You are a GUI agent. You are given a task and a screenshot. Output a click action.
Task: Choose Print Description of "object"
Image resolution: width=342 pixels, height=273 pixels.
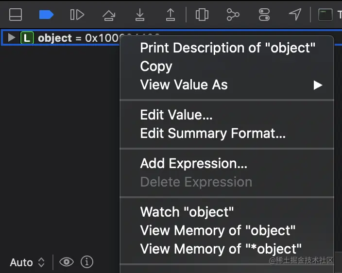227,48
